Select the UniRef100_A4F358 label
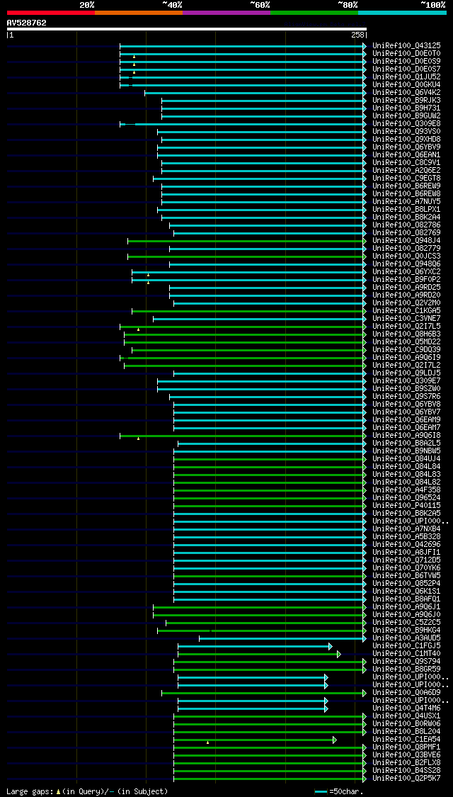This screenshot has height=797, width=453. pyautogui.click(x=406, y=490)
